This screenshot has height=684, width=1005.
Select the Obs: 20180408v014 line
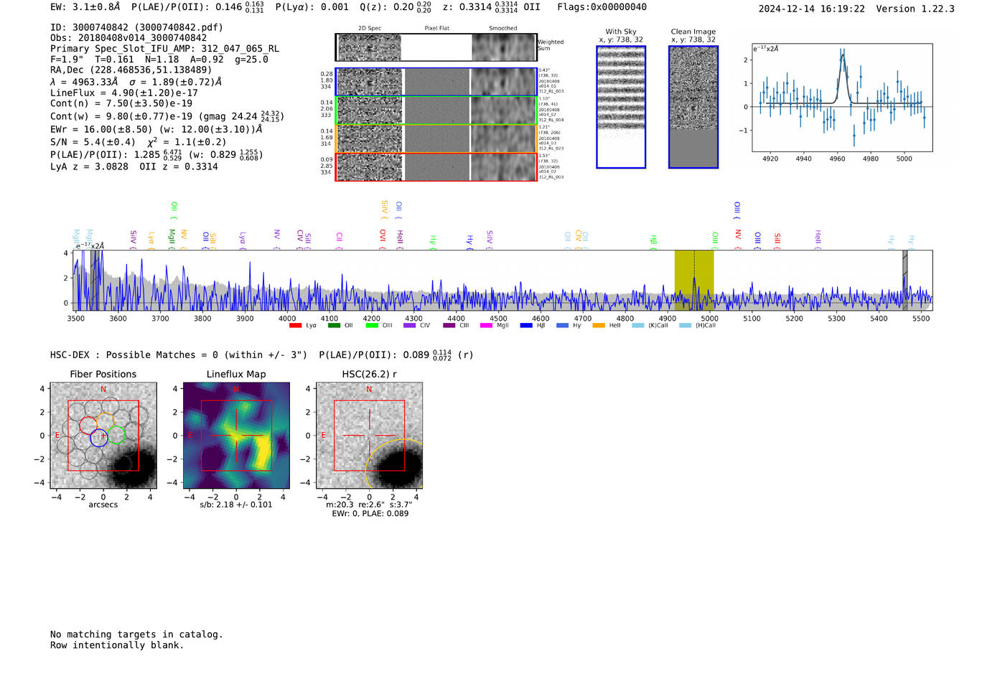128,38
